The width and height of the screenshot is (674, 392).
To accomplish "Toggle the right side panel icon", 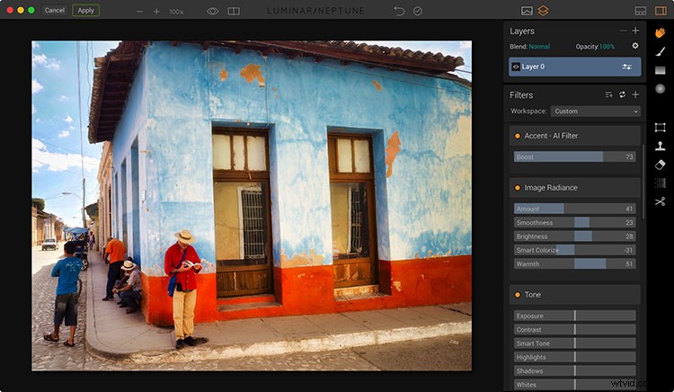I will pyautogui.click(x=661, y=11).
